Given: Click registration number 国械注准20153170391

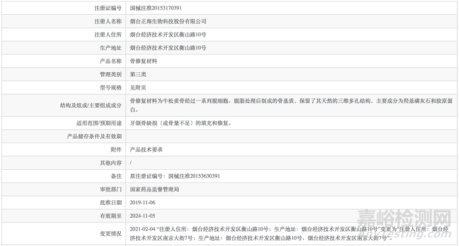Looking at the screenshot, I should click(156, 8).
